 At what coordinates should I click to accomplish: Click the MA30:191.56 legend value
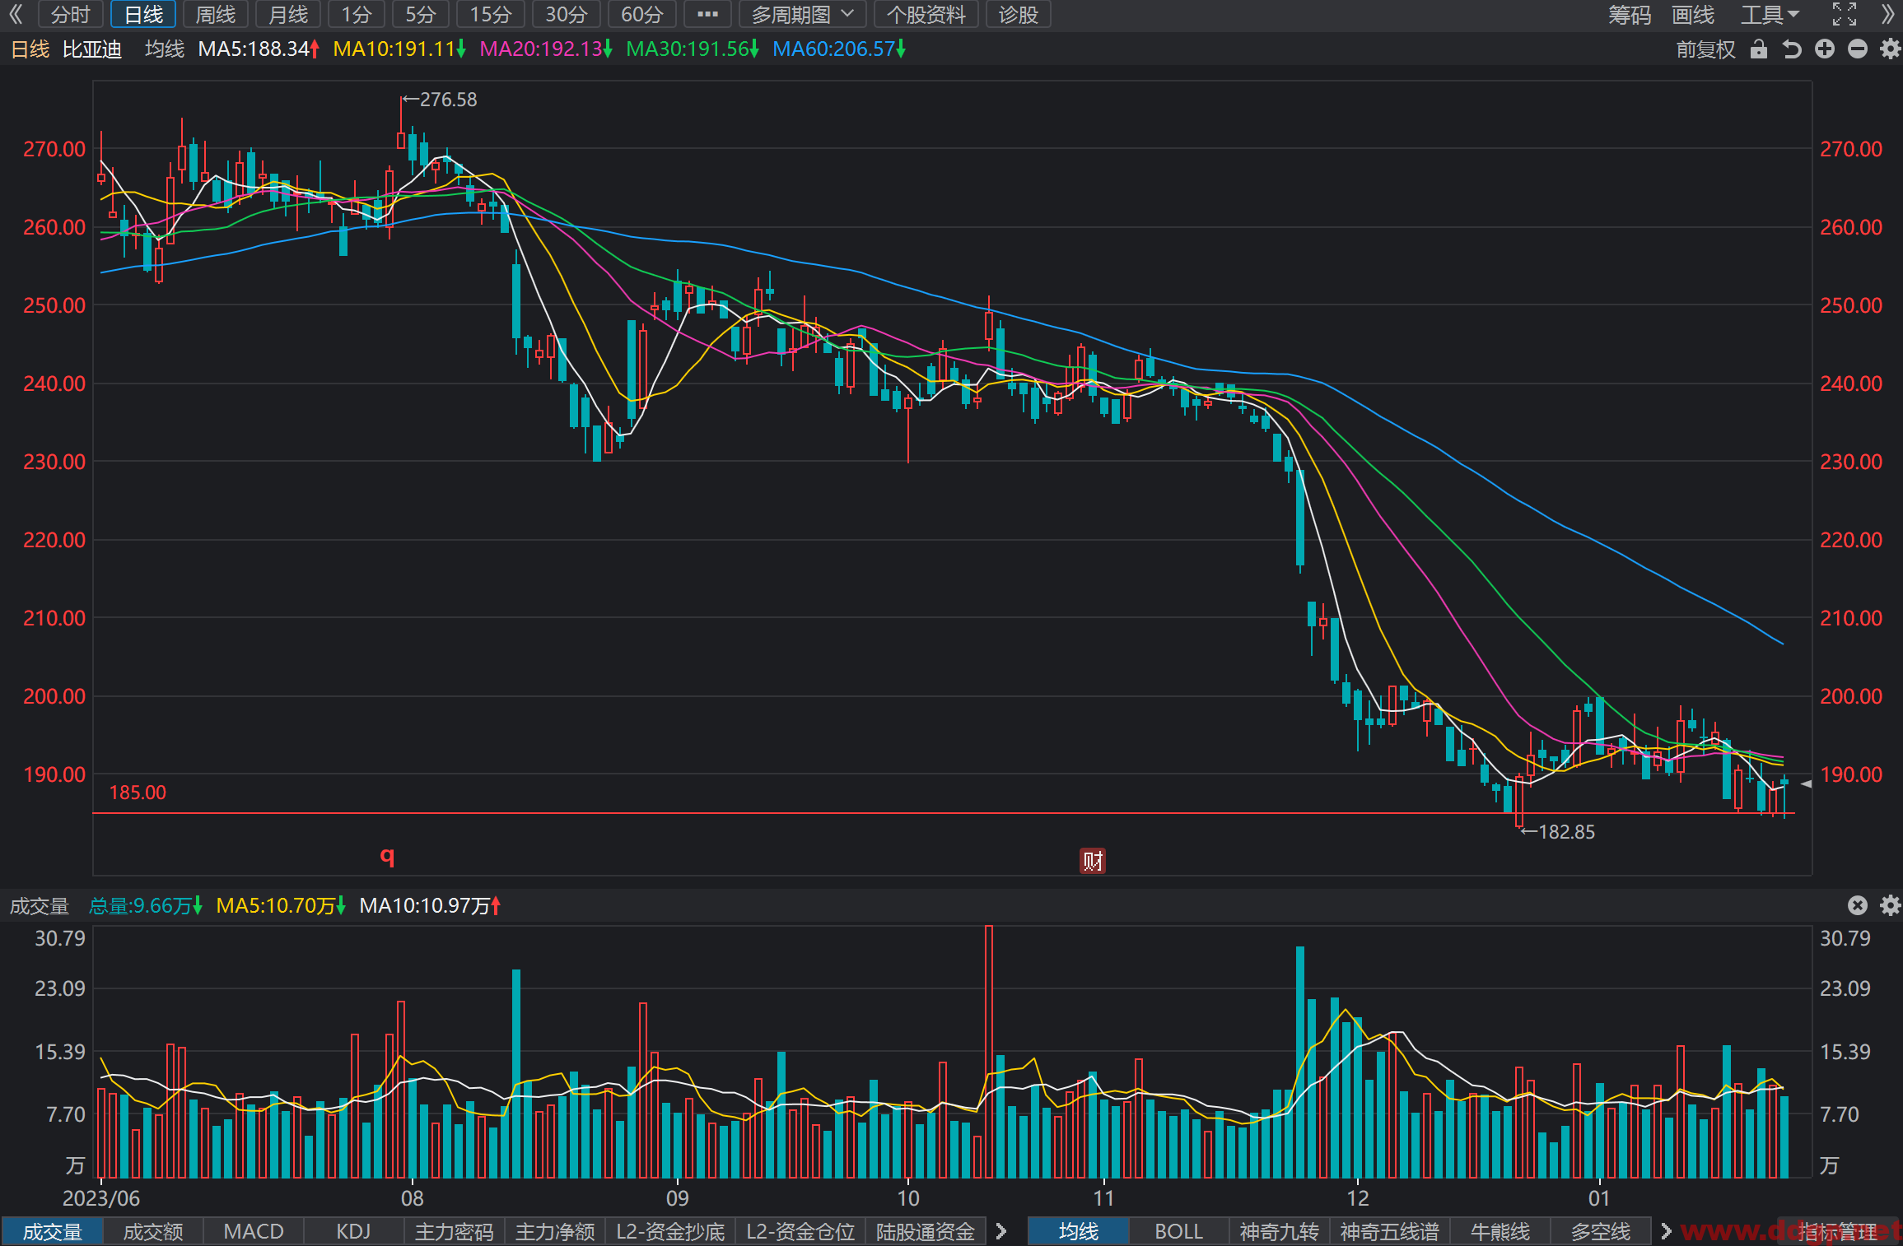pos(693,49)
